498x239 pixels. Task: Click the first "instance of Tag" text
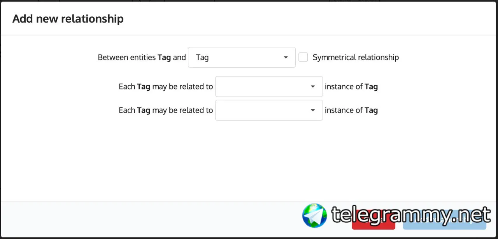[351, 86]
